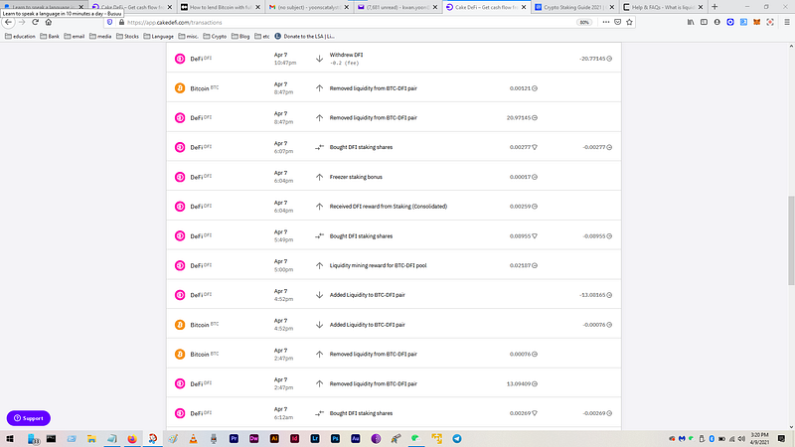Open Adobe Lightroom from the taskbar
The image size is (795, 447).
pyautogui.click(x=315, y=438)
